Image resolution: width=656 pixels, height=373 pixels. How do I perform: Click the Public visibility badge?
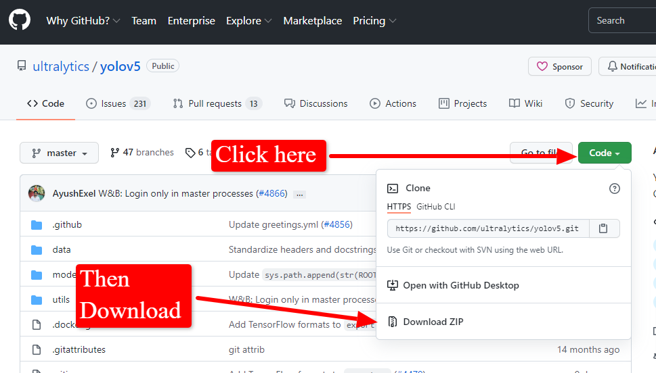tap(162, 66)
